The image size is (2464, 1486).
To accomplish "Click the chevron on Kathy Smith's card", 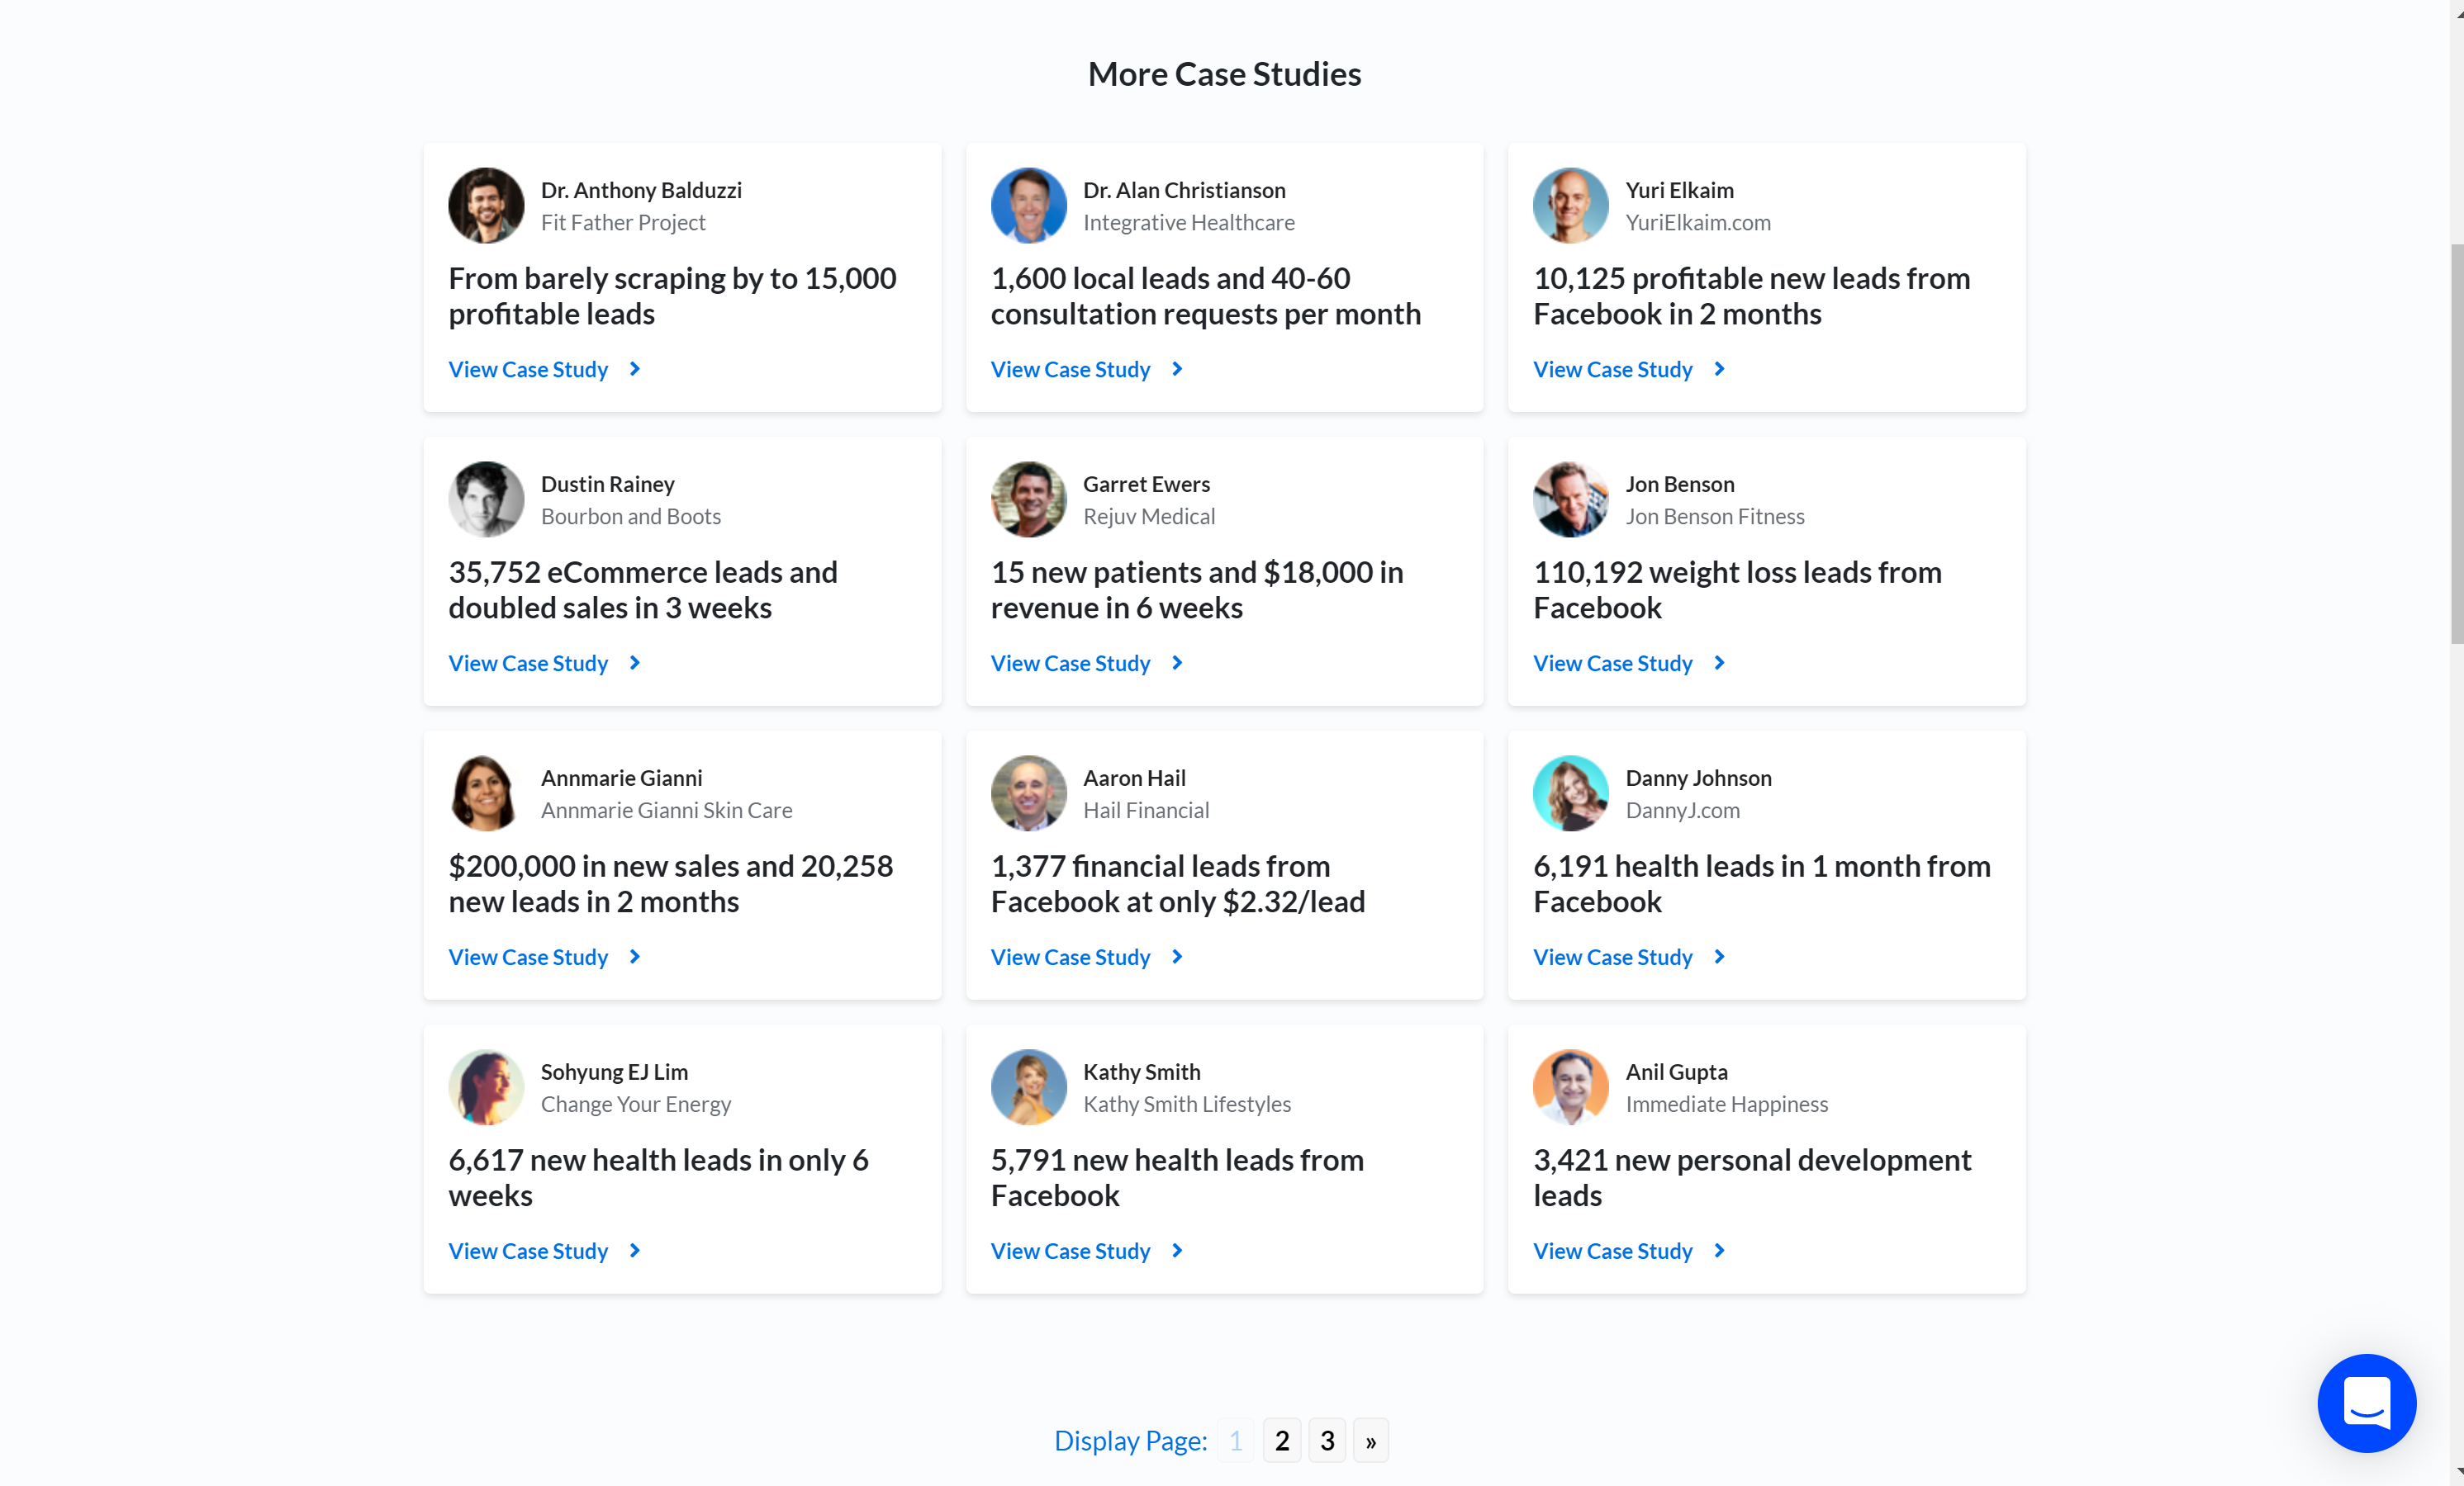I will pyautogui.click(x=1177, y=1250).
